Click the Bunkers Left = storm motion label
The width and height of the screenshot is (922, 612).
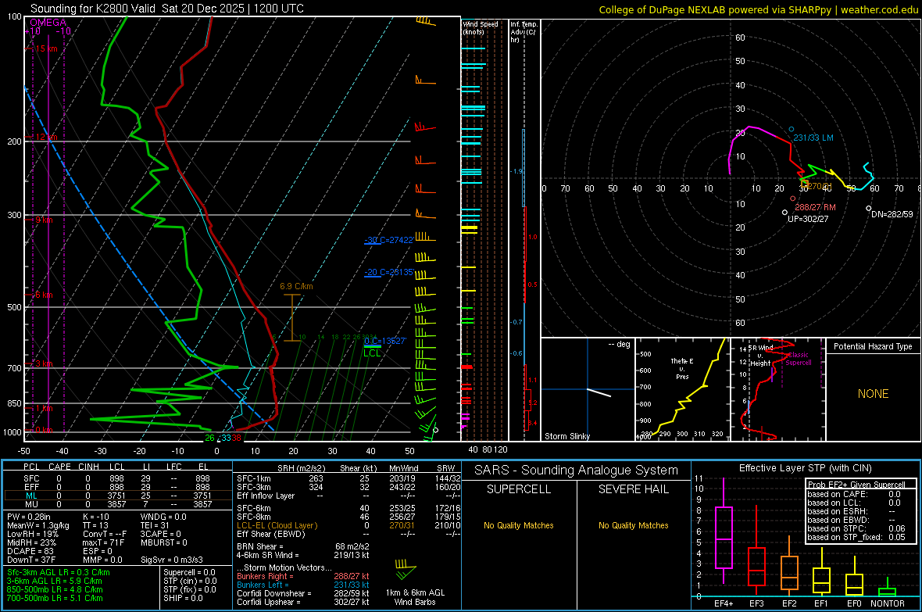coord(263,585)
